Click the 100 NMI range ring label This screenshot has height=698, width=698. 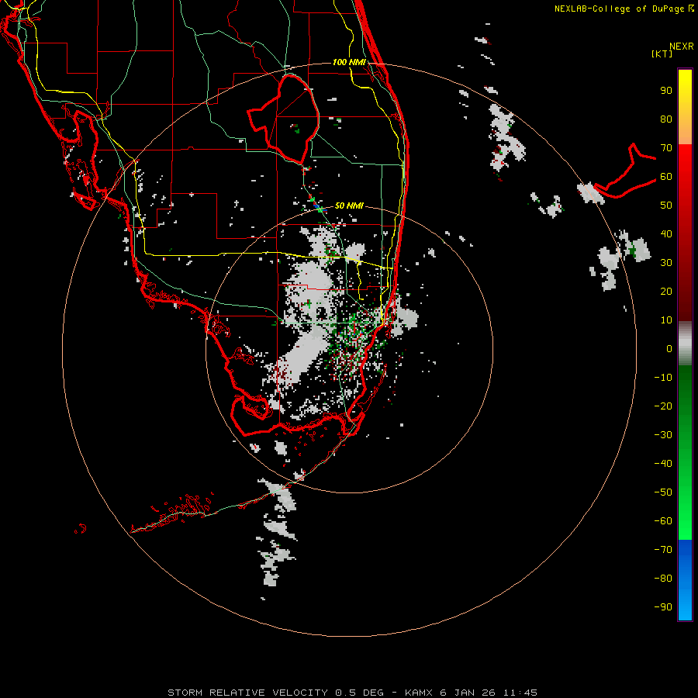click(349, 62)
